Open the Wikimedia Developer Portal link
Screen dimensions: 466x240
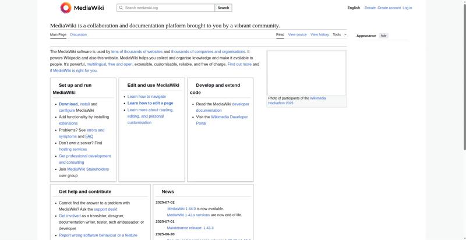(222, 120)
